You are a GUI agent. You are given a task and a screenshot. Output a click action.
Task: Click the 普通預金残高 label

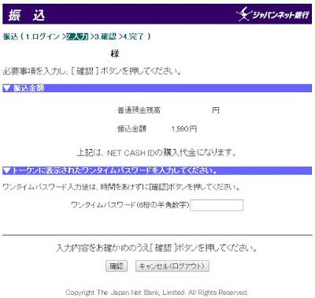tap(139, 110)
